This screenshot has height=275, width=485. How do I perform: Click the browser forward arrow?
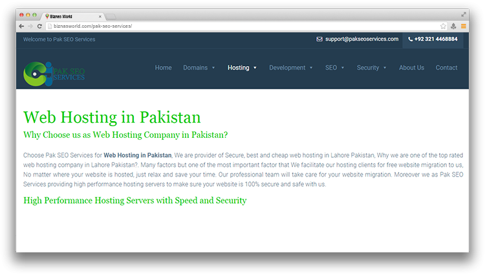tap(30, 26)
